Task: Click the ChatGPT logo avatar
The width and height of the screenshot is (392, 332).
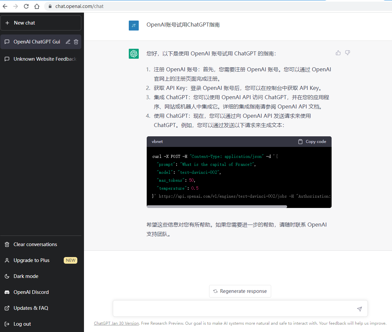Action: point(134,54)
